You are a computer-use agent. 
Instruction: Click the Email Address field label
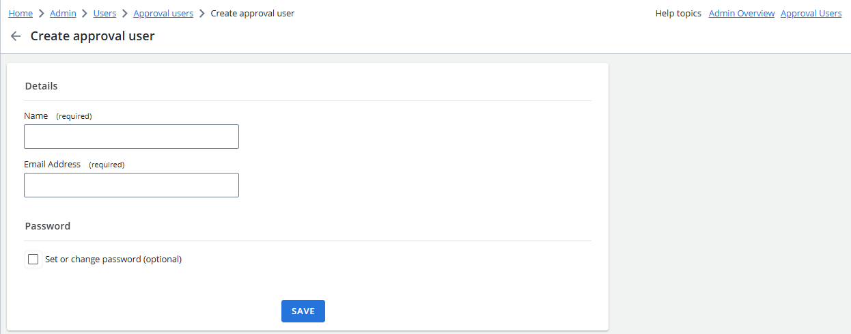point(53,165)
